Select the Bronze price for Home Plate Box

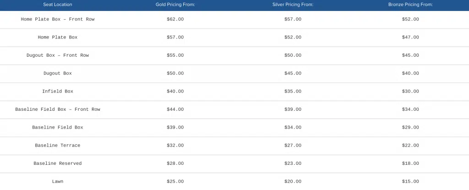(x=410, y=37)
